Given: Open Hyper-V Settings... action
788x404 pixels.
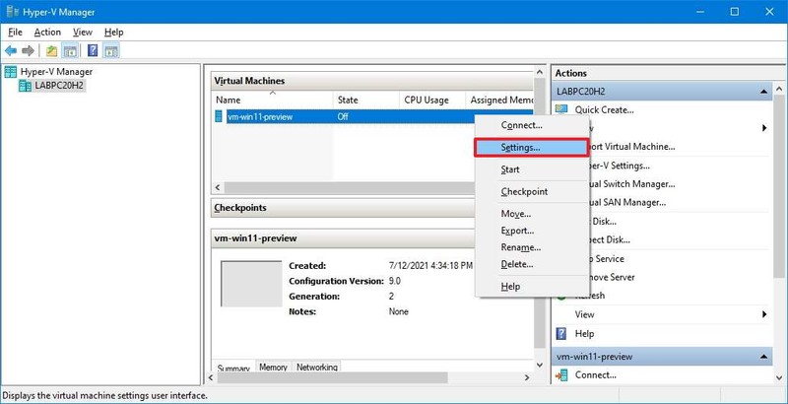Looking at the screenshot, I should tap(620, 166).
